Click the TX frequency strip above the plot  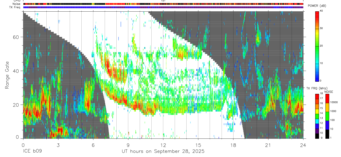pyautogui.click(x=163, y=7)
